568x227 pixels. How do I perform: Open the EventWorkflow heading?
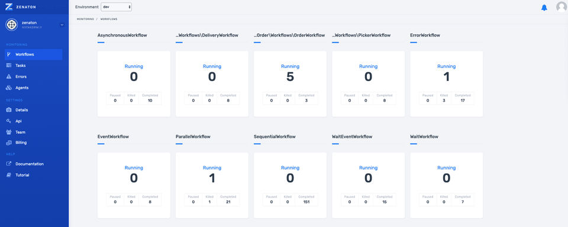pos(113,137)
